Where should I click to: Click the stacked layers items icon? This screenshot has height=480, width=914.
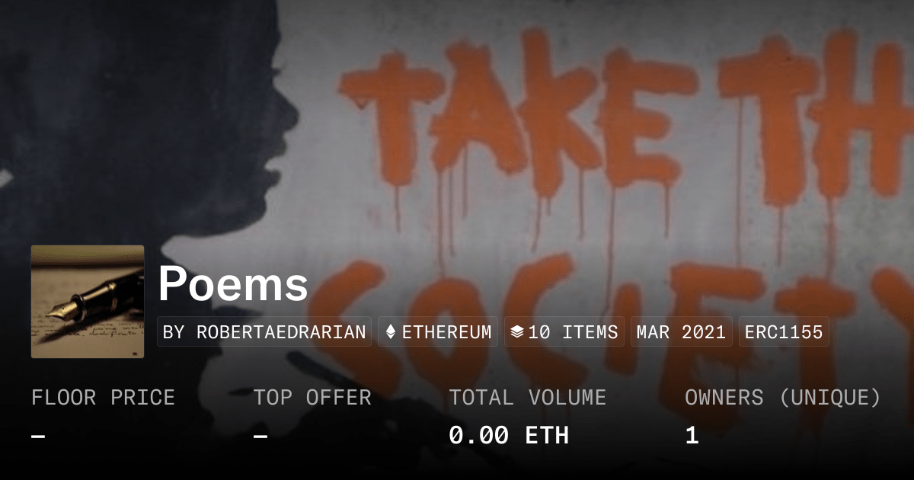click(x=516, y=332)
